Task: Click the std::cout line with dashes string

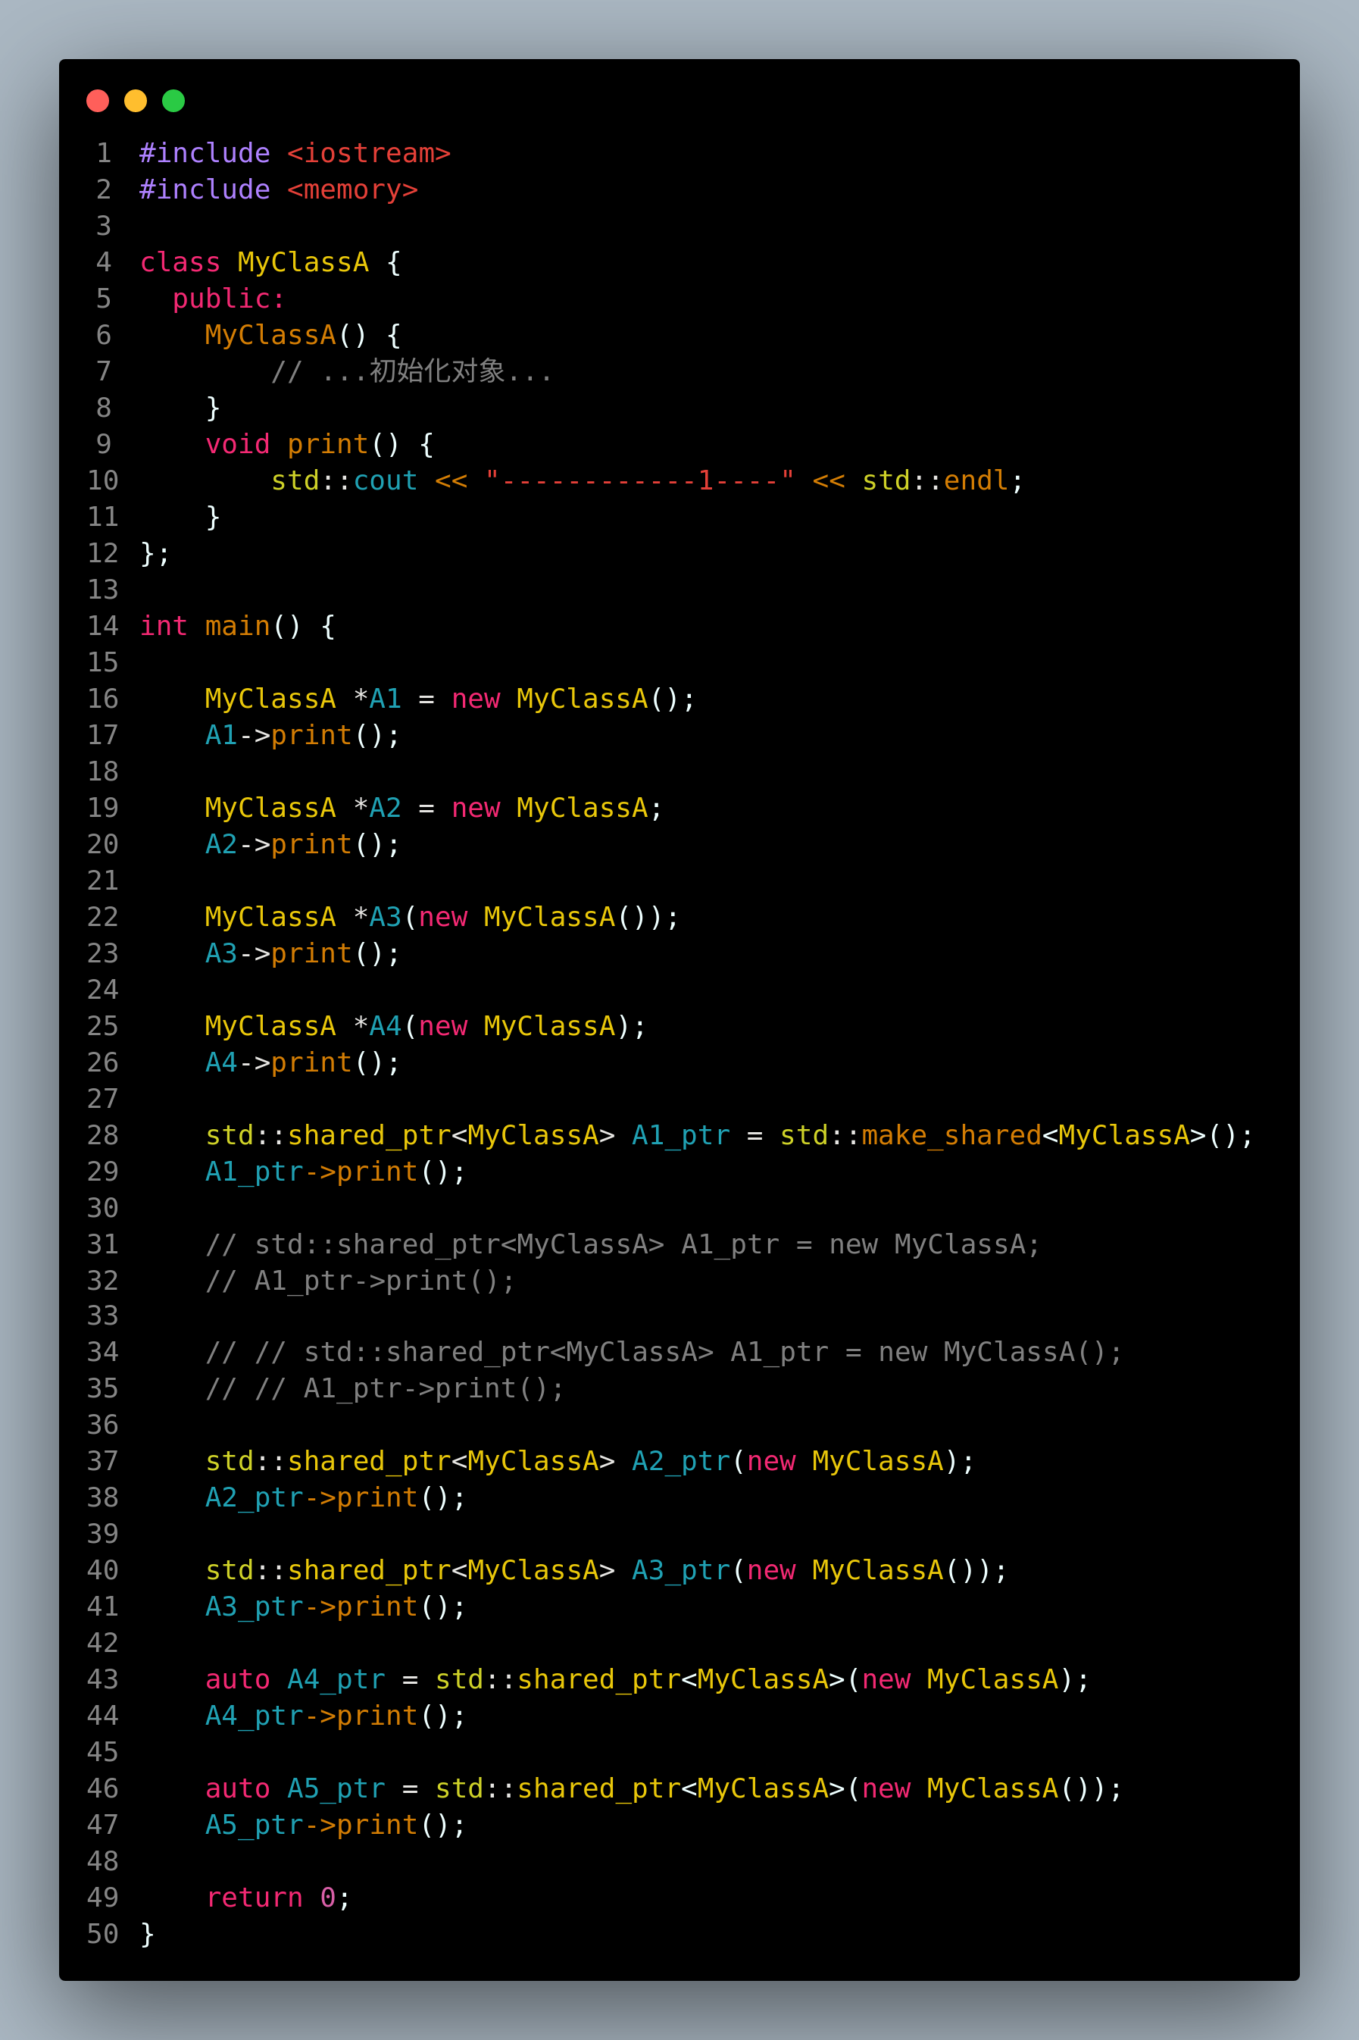Action: click(648, 480)
